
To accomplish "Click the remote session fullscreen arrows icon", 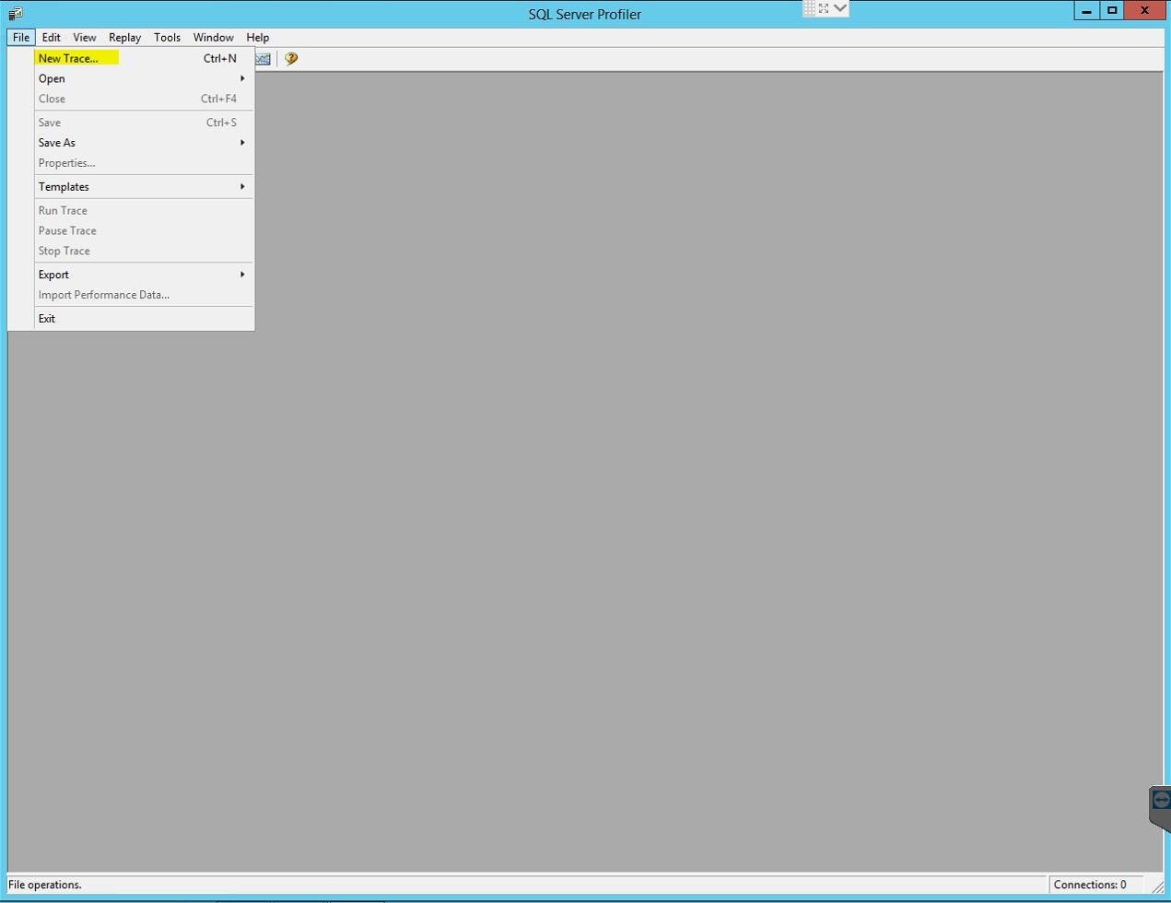I will (x=824, y=8).
